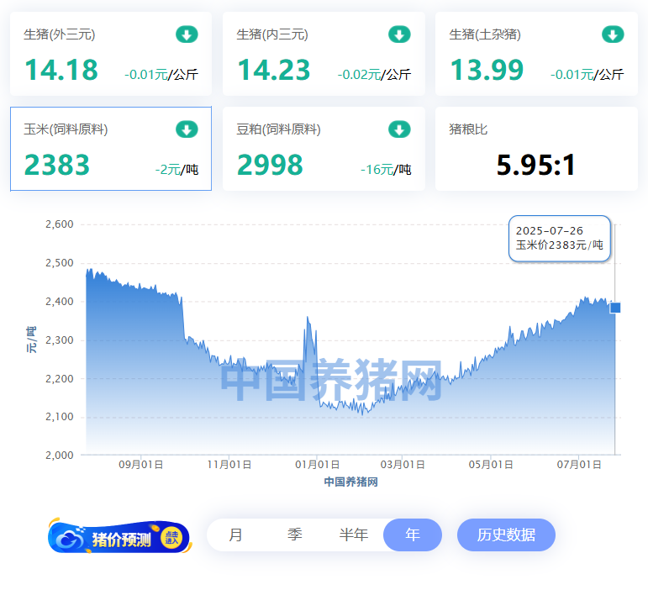
Task: Click the 09月01日 axis label
Action: [x=141, y=465]
